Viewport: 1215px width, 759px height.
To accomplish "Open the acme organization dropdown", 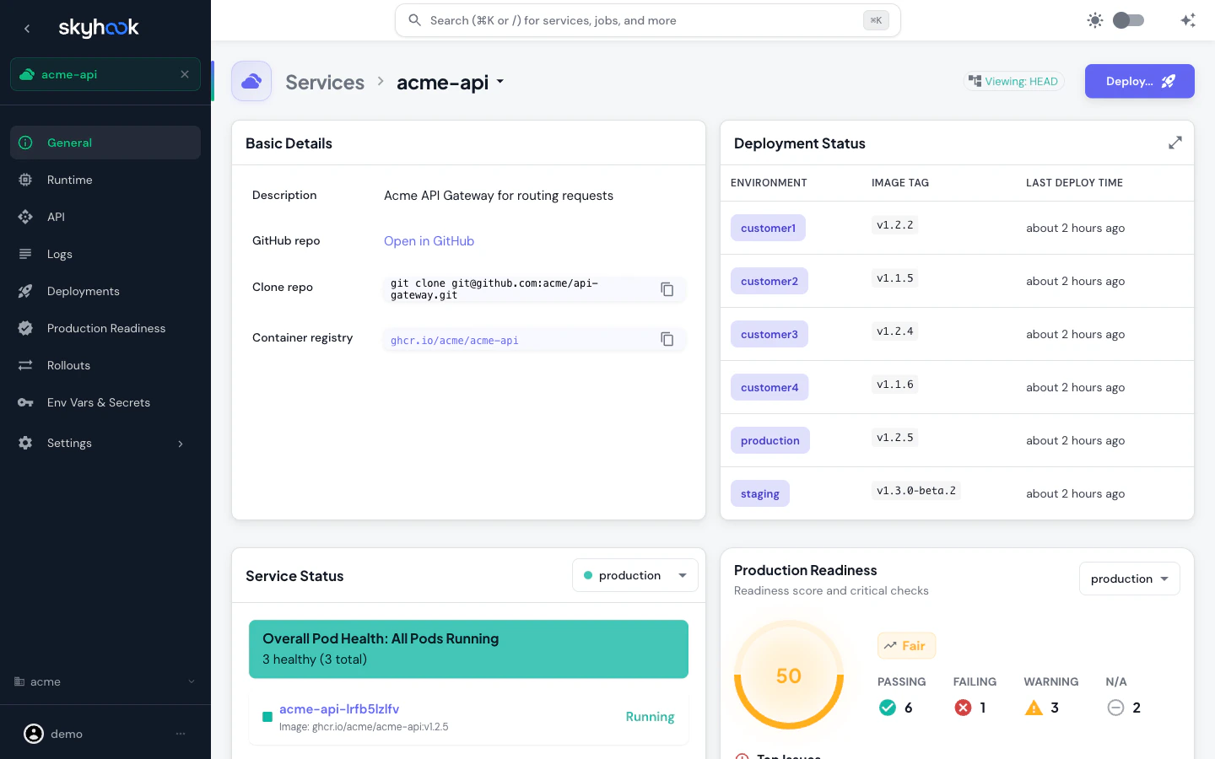I will (x=105, y=681).
